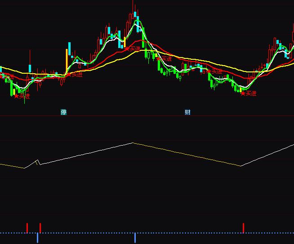Click the '停' marker icon below the chart
This screenshot has height=244, width=294.
click(64, 112)
